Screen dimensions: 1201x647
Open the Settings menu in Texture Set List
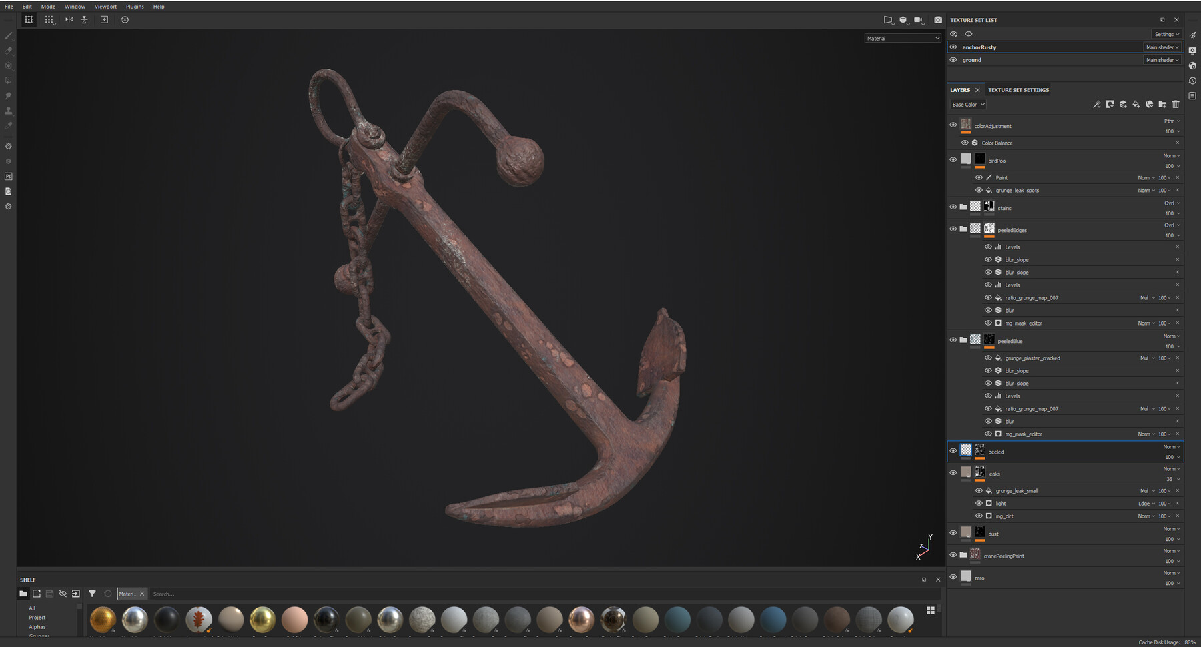point(1166,33)
